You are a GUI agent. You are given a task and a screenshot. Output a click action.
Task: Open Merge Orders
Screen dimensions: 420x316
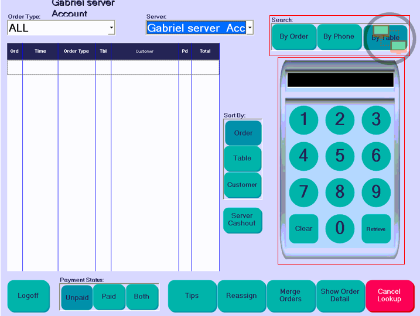[291, 296]
